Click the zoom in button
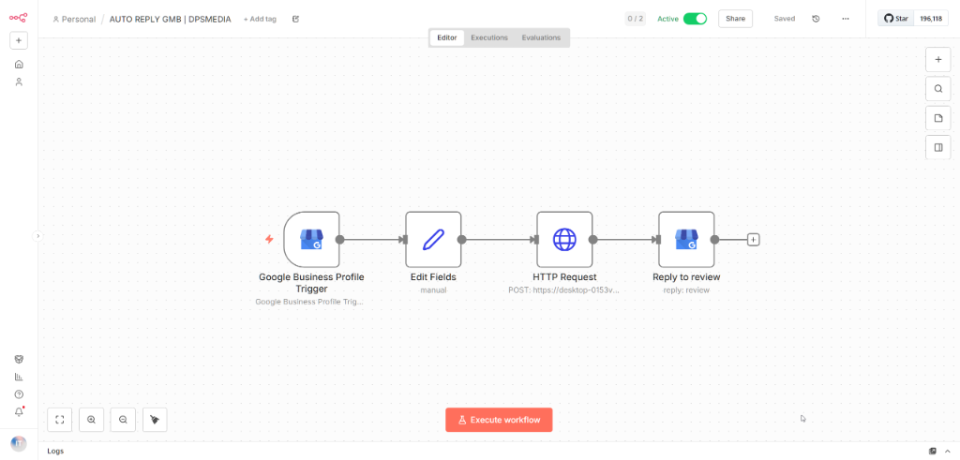The width and height of the screenshot is (960, 460). 91,420
